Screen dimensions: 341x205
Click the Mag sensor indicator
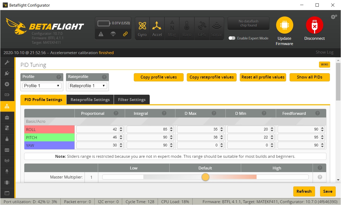(x=172, y=28)
